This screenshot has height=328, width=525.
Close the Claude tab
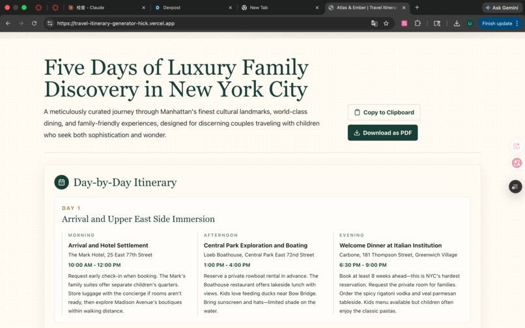click(x=143, y=8)
